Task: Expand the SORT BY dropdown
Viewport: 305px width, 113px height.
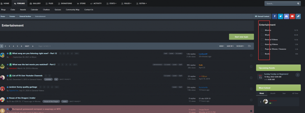Action: (230, 46)
